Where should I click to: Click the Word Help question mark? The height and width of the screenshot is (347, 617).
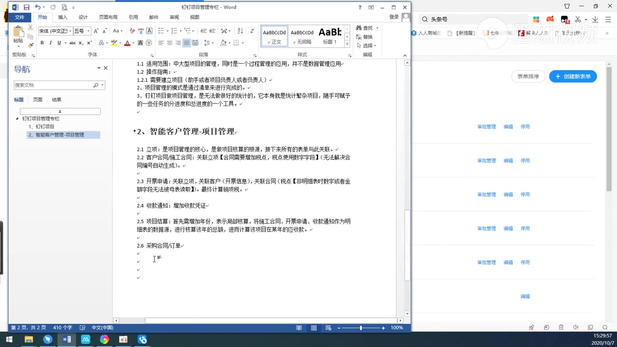point(360,7)
